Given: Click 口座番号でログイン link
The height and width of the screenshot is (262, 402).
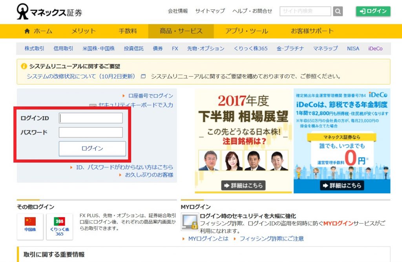Looking at the screenshot, I should click(150, 96).
